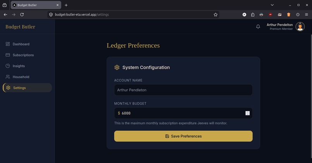Go back with the browser back arrow
312x163 pixels.
[x=5, y=15]
